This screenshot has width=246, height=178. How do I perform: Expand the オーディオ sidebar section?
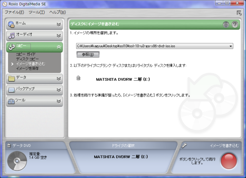(59, 35)
